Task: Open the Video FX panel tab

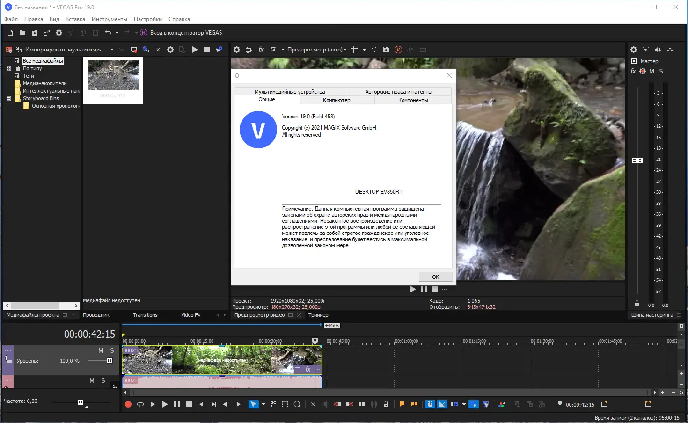Action: tap(191, 315)
